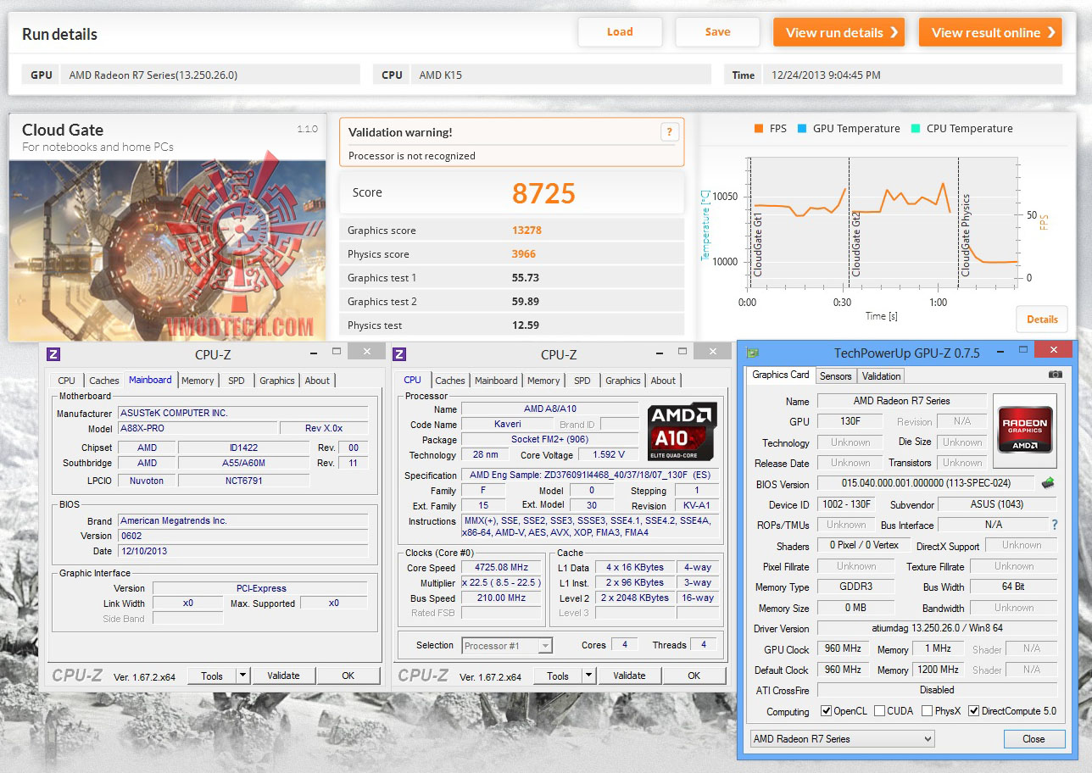The width and height of the screenshot is (1092, 773).
Task: Select the Graphics Card tab in GPU-Z
Action: (x=781, y=375)
